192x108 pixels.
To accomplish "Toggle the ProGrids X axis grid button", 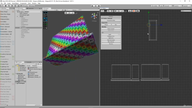I will point(45,22).
